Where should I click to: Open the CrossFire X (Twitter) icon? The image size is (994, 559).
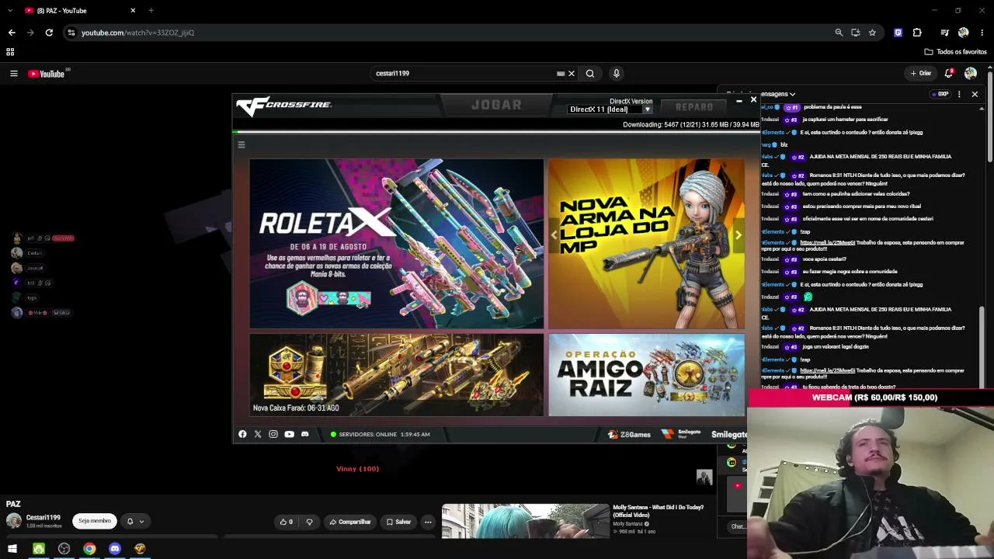(x=258, y=434)
